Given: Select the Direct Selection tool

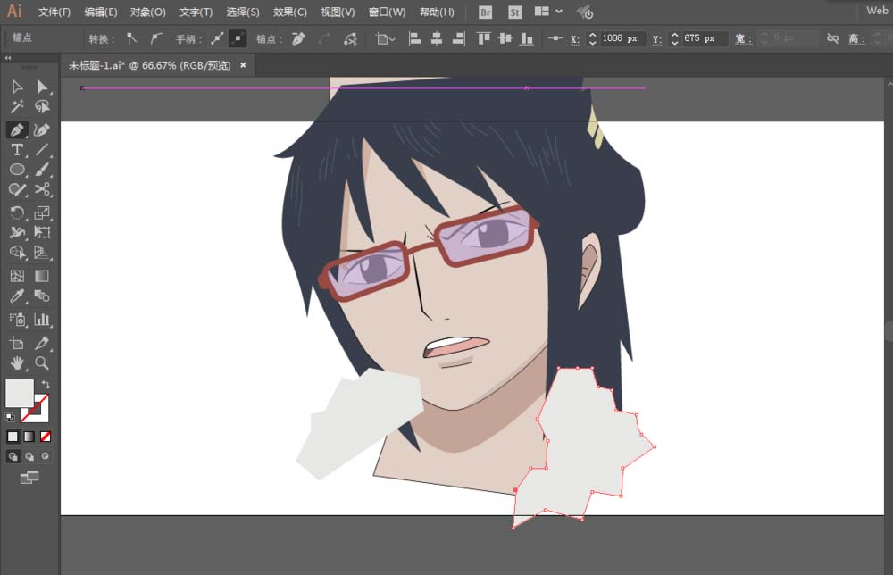Looking at the screenshot, I should click(x=42, y=87).
